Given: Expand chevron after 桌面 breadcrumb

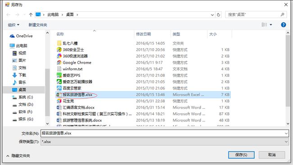Looking at the screenshot, I should [x=77, y=15].
